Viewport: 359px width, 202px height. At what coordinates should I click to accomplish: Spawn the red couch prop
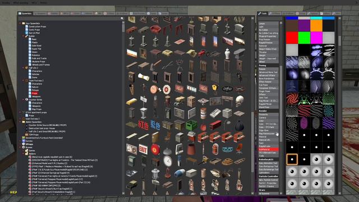pos(155,29)
